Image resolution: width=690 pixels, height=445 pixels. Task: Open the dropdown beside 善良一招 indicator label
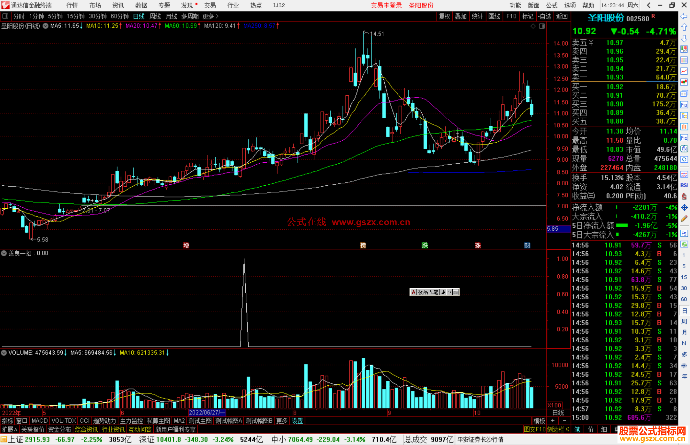tap(4, 253)
